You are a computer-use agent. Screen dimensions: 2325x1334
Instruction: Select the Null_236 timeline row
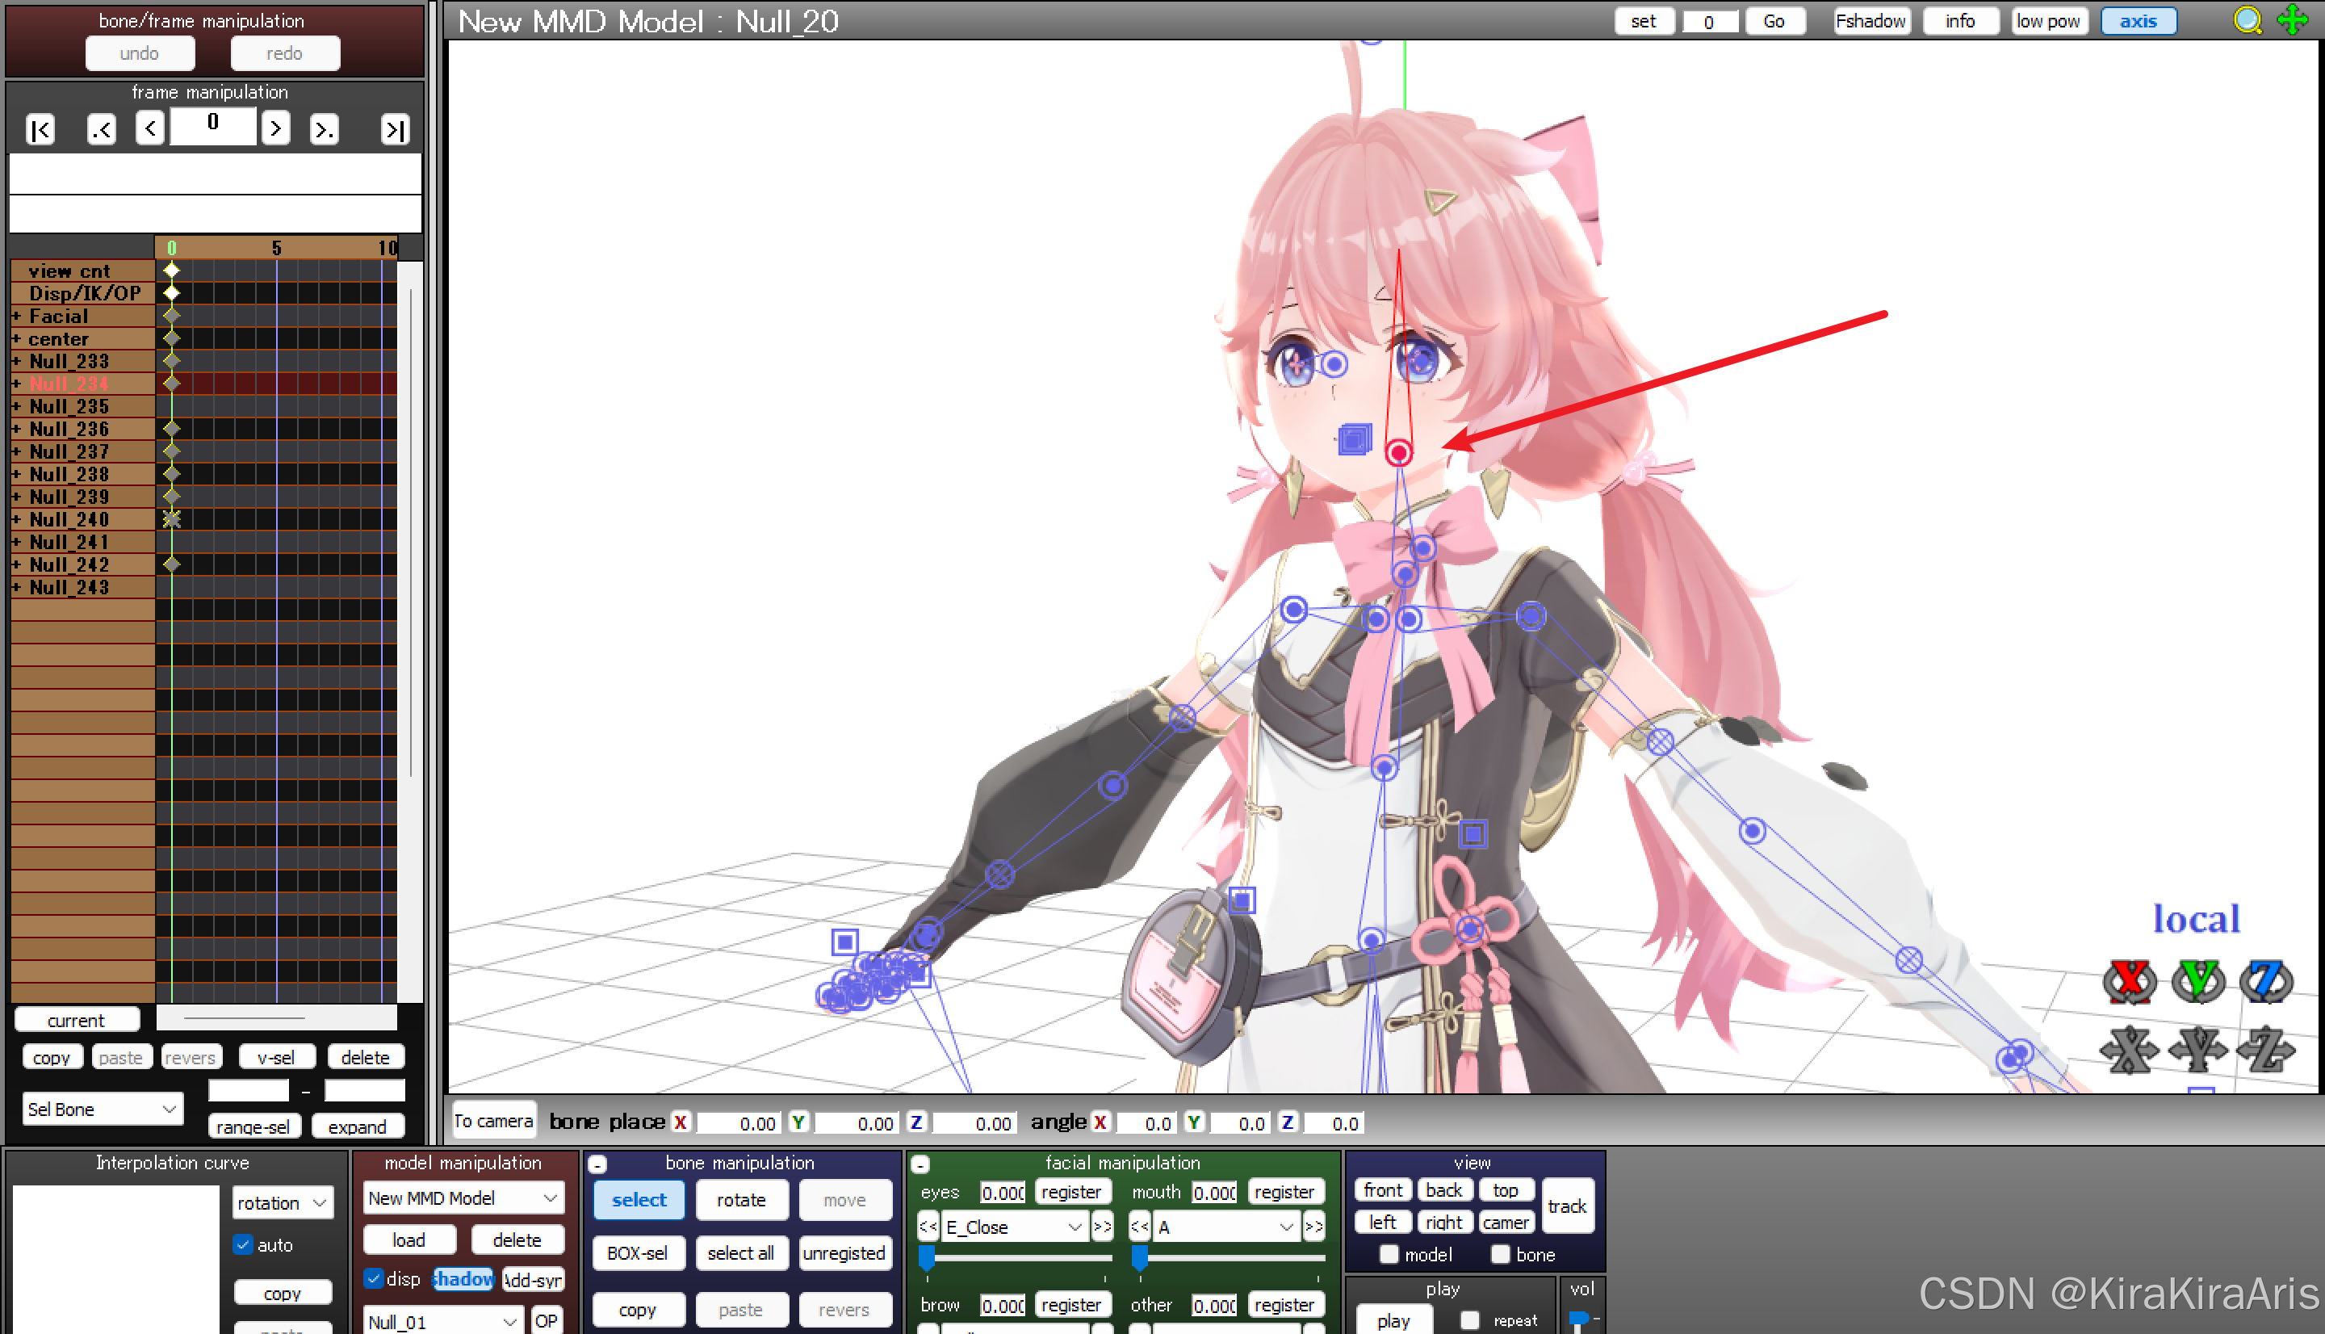coord(69,429)
